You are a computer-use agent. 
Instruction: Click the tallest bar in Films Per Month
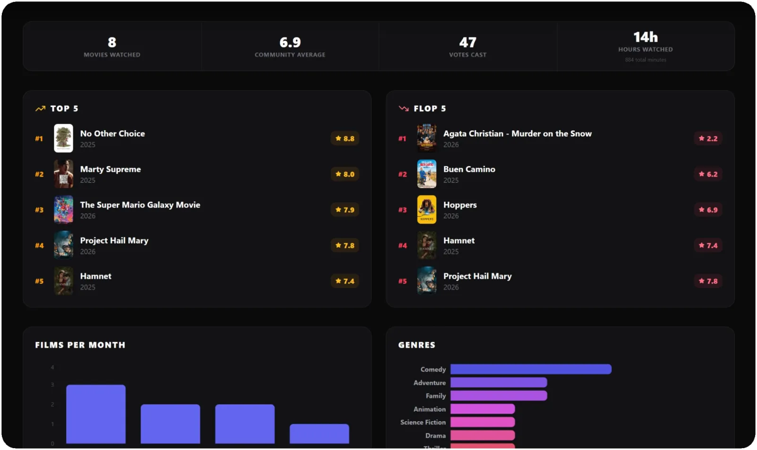point(96,414)
